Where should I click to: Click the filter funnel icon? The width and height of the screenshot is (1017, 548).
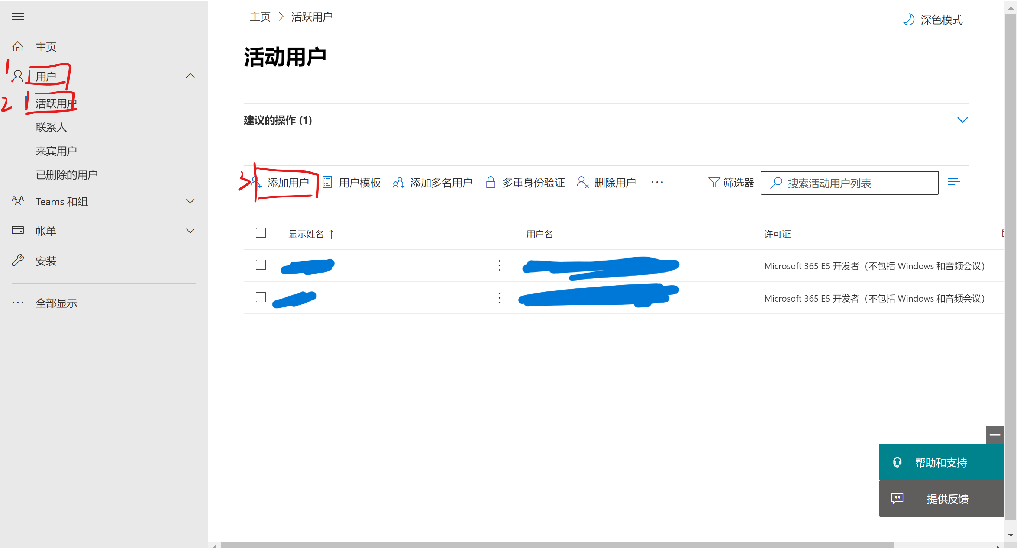point(714,183)
